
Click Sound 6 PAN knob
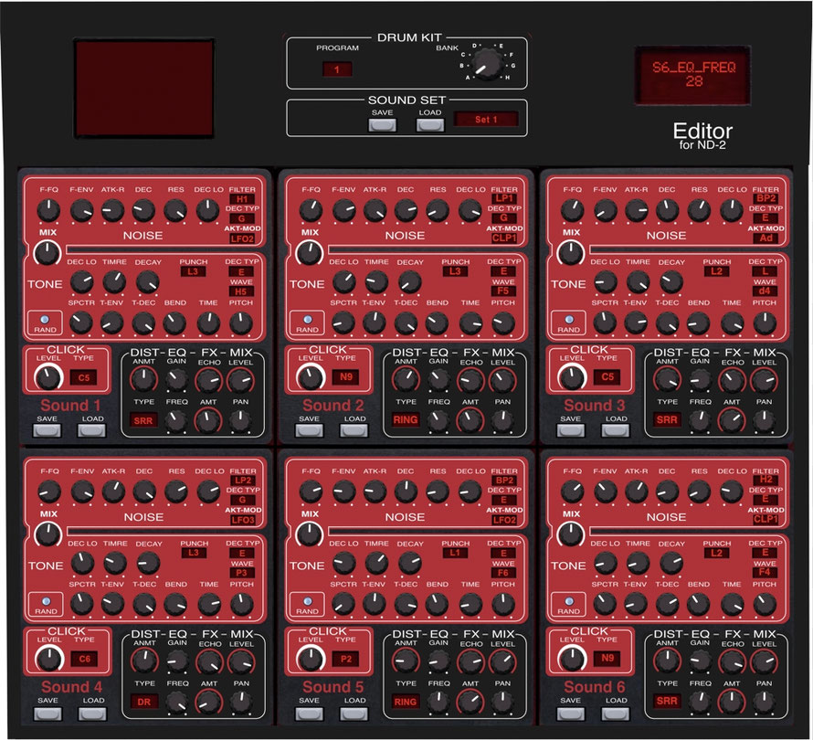pos(765,703)
